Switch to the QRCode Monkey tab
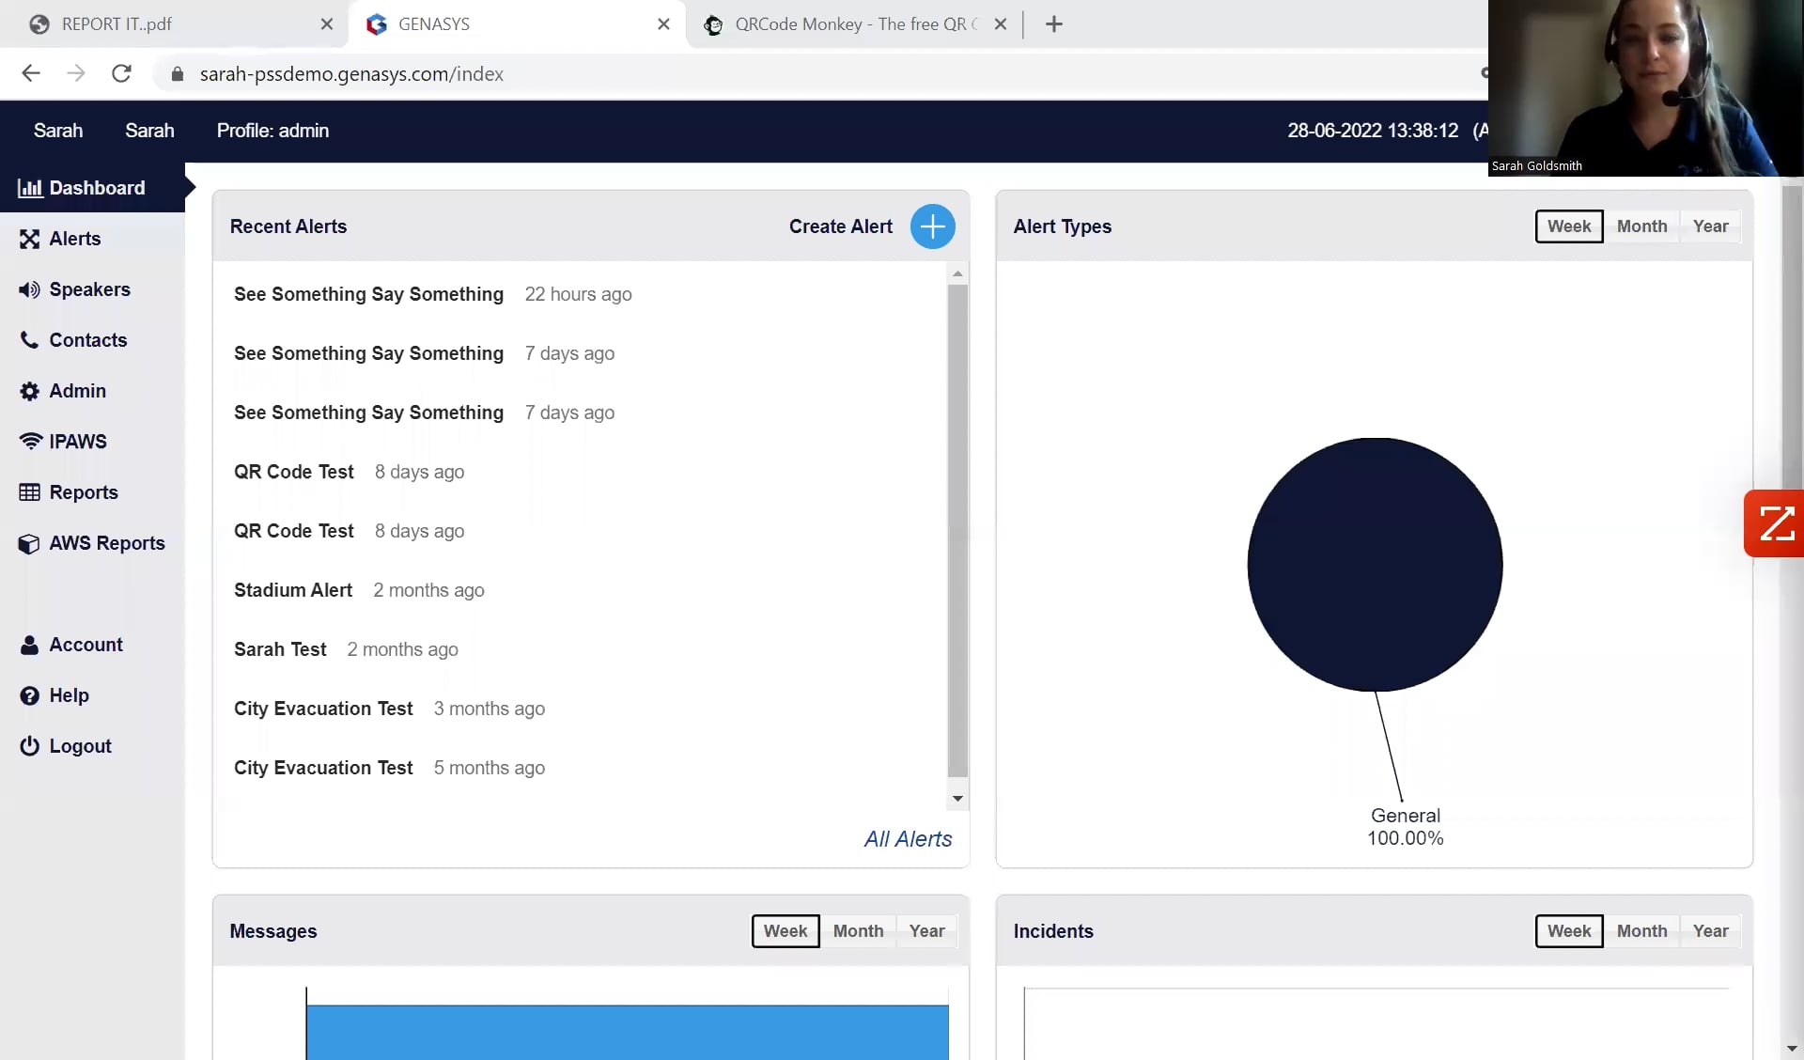Viewport: 1804px width, 1060px height. coord(855,24)
